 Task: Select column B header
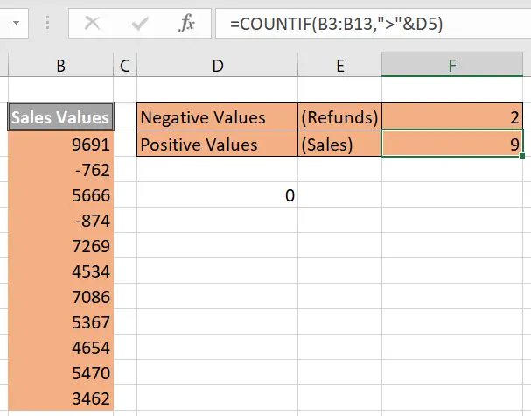[x=60, y=66]
